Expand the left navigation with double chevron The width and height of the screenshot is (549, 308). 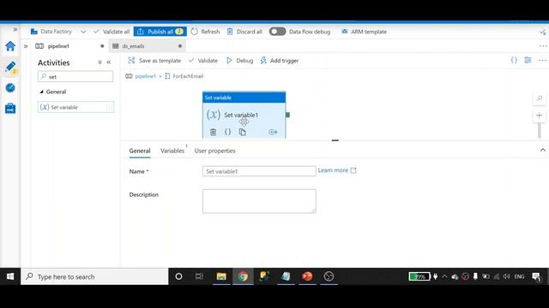tap(15, 29)
